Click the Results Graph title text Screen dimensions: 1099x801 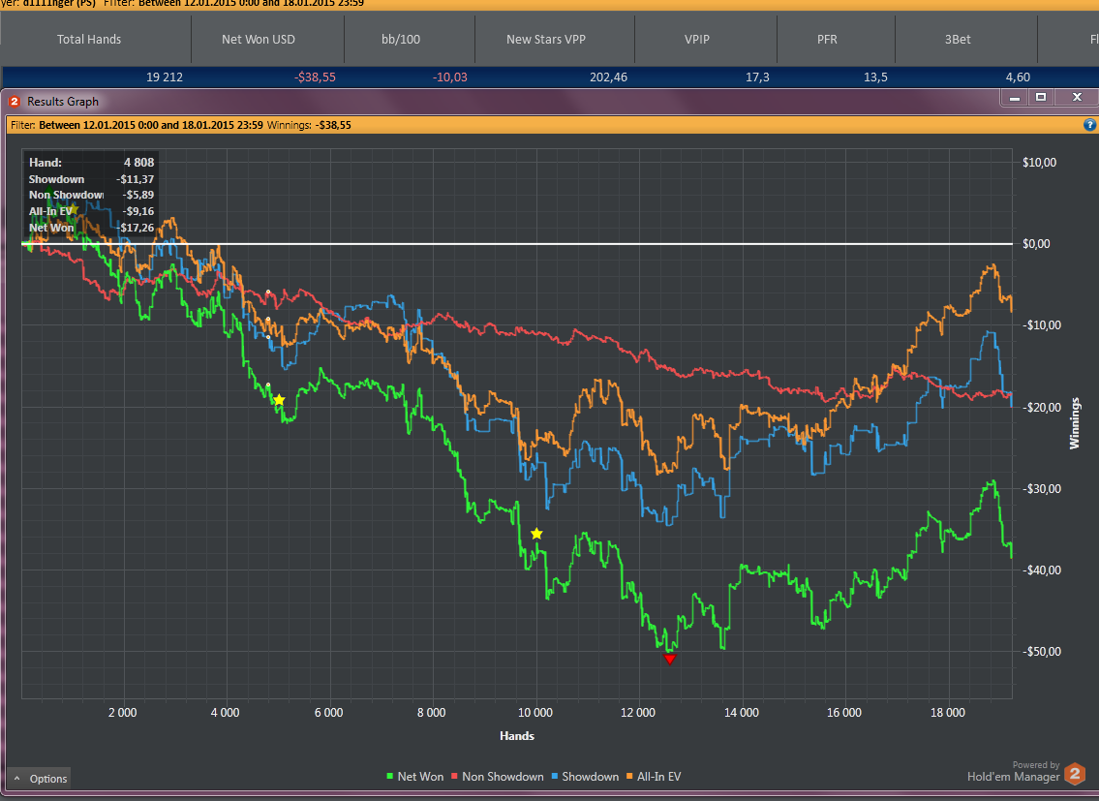[62, 102]
